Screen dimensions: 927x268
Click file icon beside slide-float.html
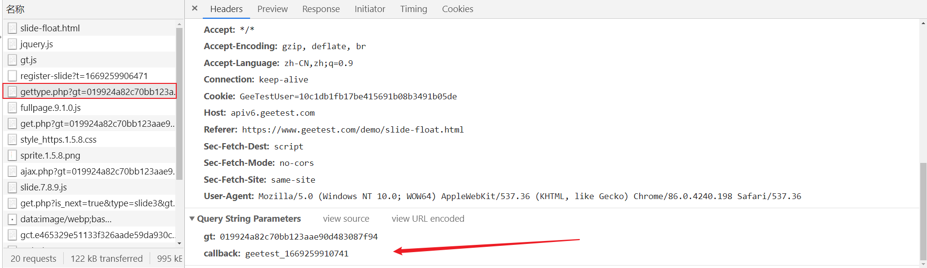(x=13, y=28)
